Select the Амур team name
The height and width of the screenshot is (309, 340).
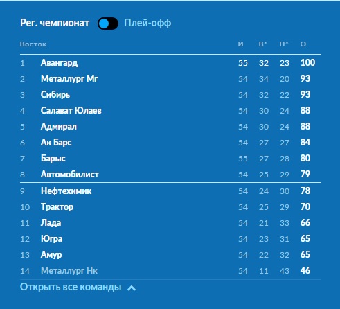pyautogui.click(x=51, y=255)
